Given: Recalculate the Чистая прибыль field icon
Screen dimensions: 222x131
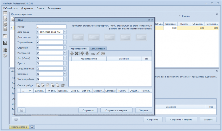Looking at the screenshot, I should click(x=38, y=79).
